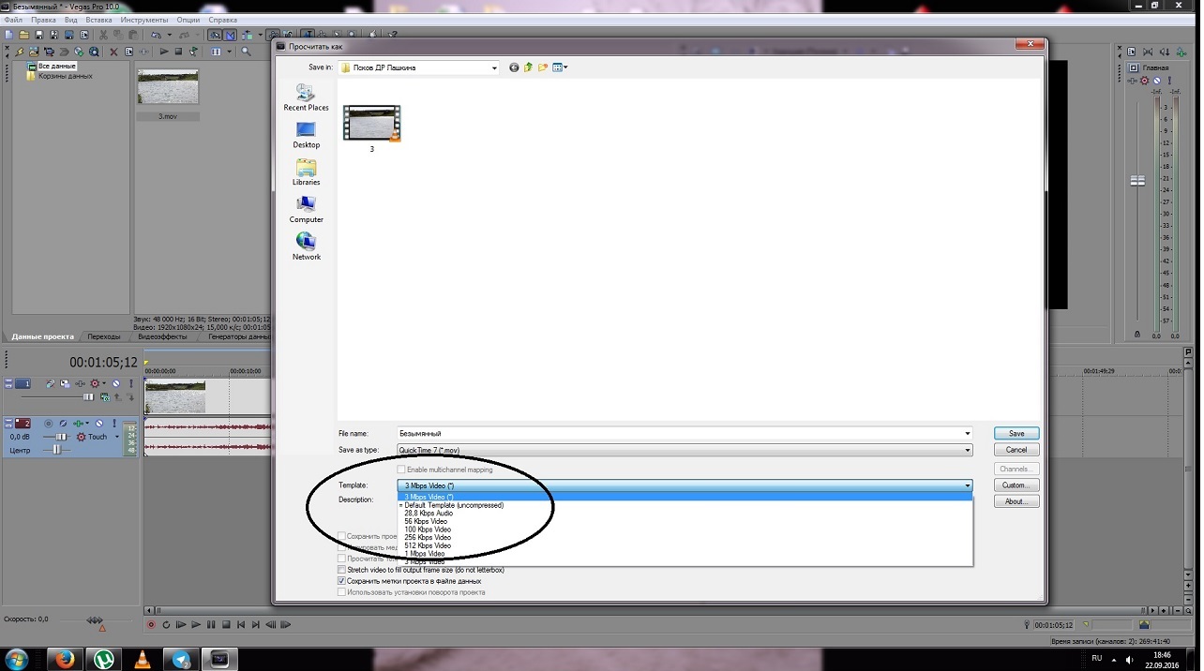Image resolution: width=1204 pixels, height=671 pixels.
Task: Open Libraries location in dialog sidebar
Action: (306, 172)
